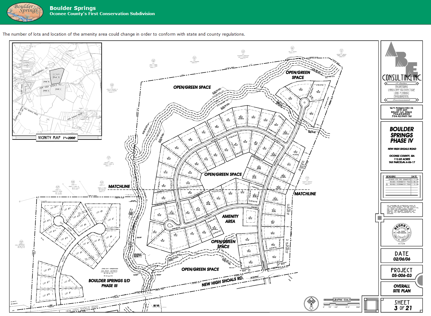
Task: Click "OCONEE COUNTY, GA" in the title block
Action: point(402,156)
